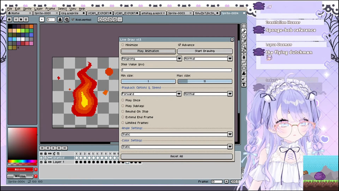Select the Eraser tool
This screenshot has width=339, height=191.
click(x=244, y=37)
